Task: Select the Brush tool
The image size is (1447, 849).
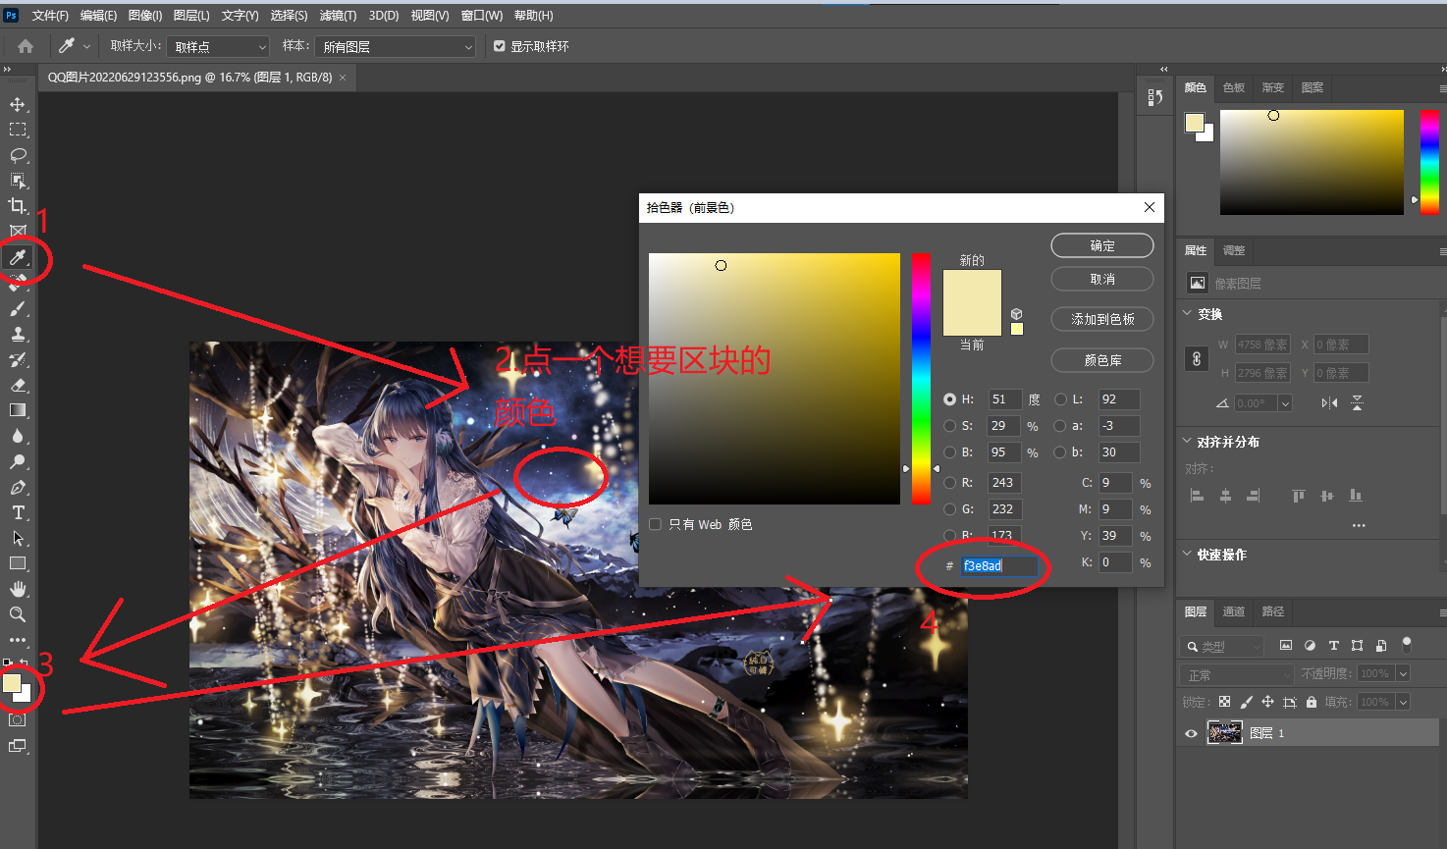Action: click(x=18, y=308)
